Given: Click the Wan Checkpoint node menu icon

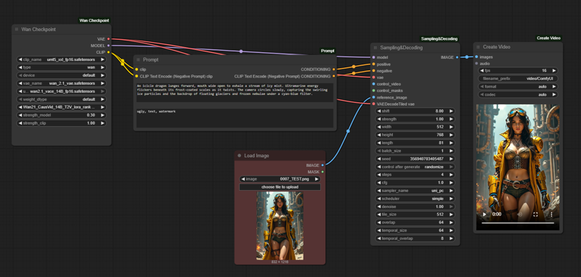Looking at the screenshot, I should [x=17, y=29].
